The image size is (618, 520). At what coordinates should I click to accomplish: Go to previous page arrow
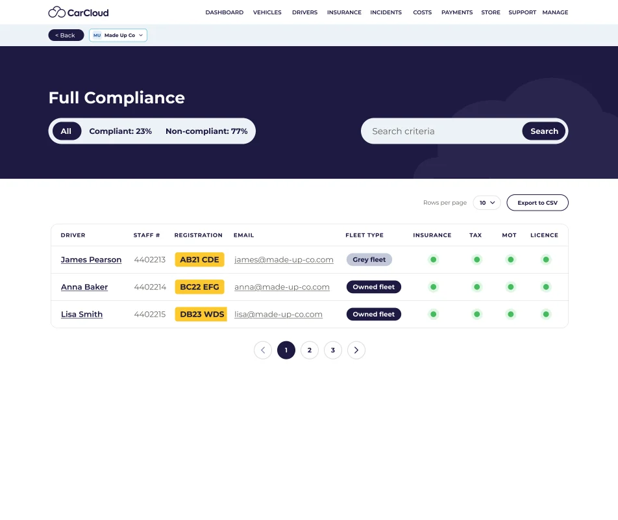(263, 350)
